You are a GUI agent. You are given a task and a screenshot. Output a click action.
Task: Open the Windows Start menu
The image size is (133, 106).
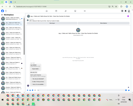(x=2, y=100)
